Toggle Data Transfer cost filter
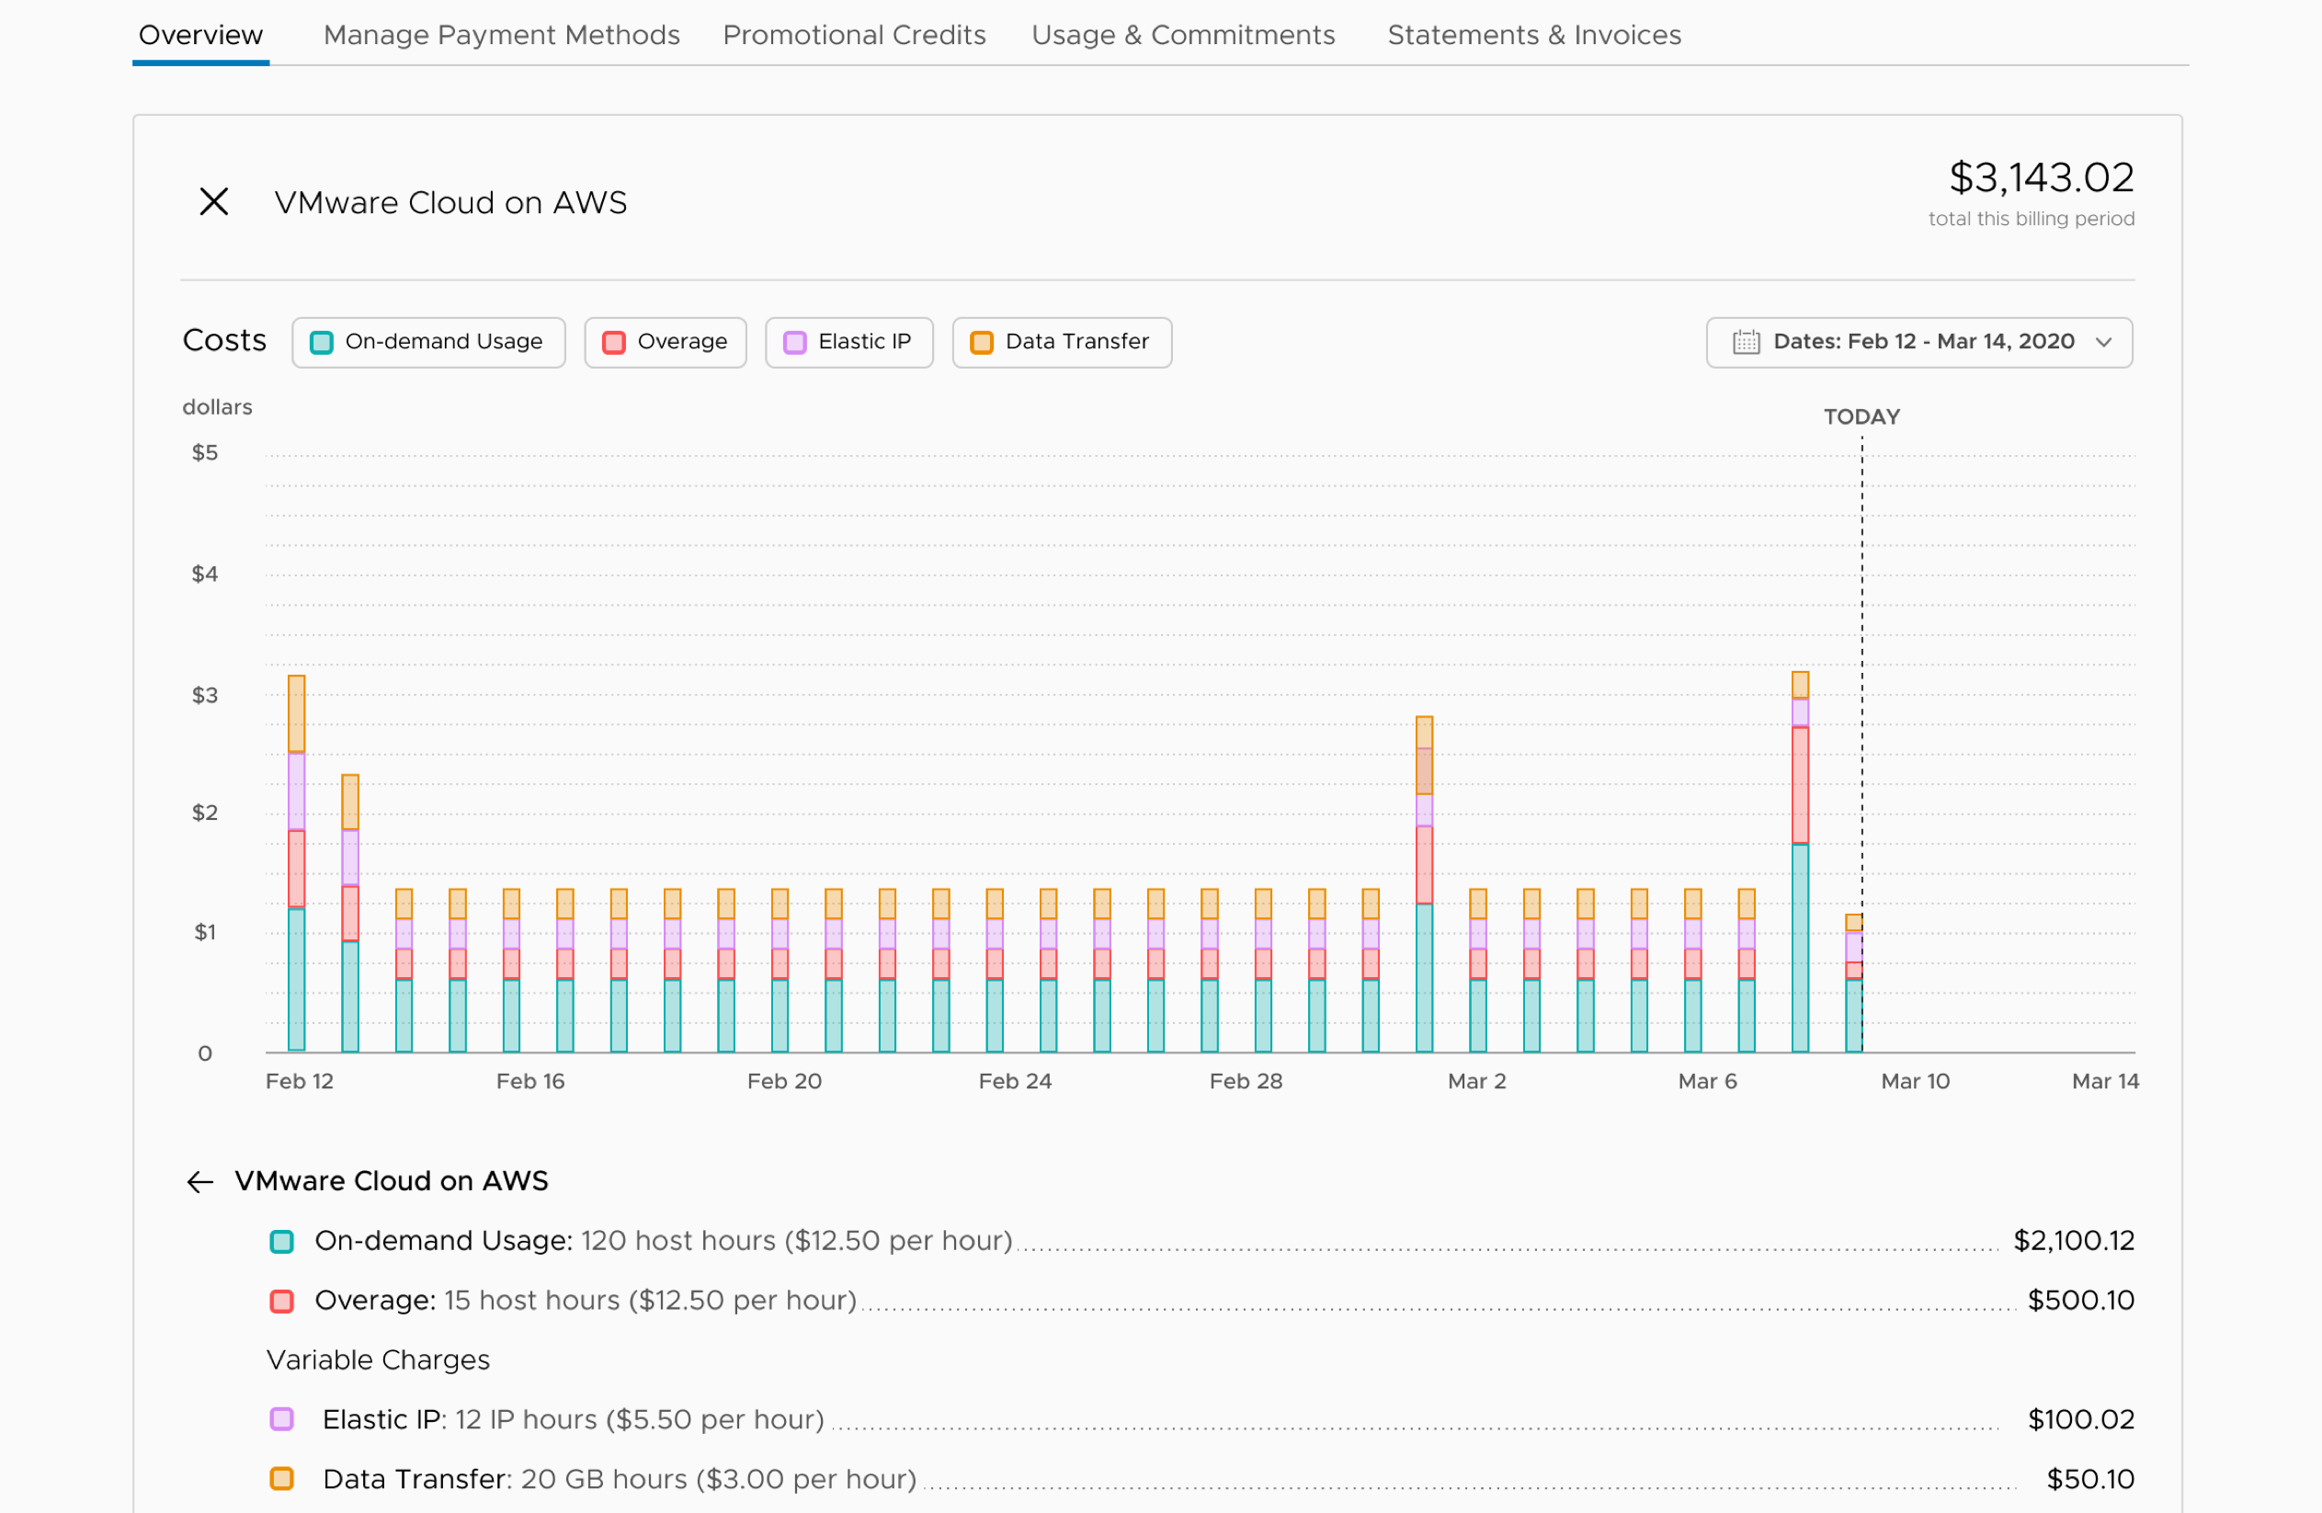The height and width of the screenshot is (1513, 2322). pos(1062,342)
